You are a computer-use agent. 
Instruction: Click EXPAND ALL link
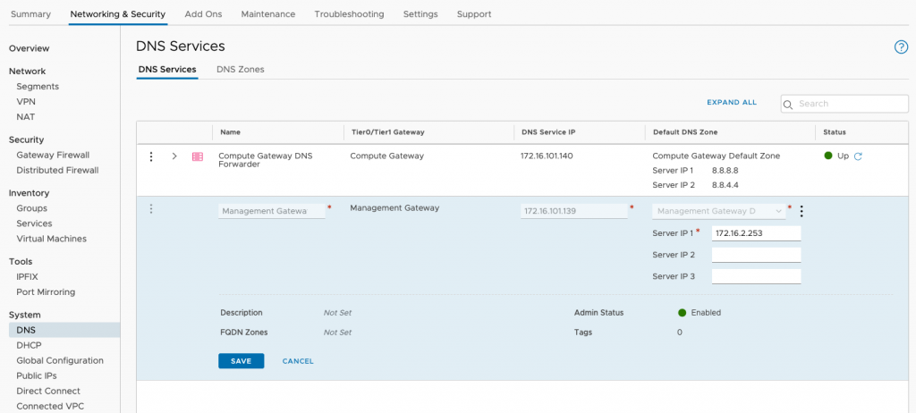click(x=732, y=102)
